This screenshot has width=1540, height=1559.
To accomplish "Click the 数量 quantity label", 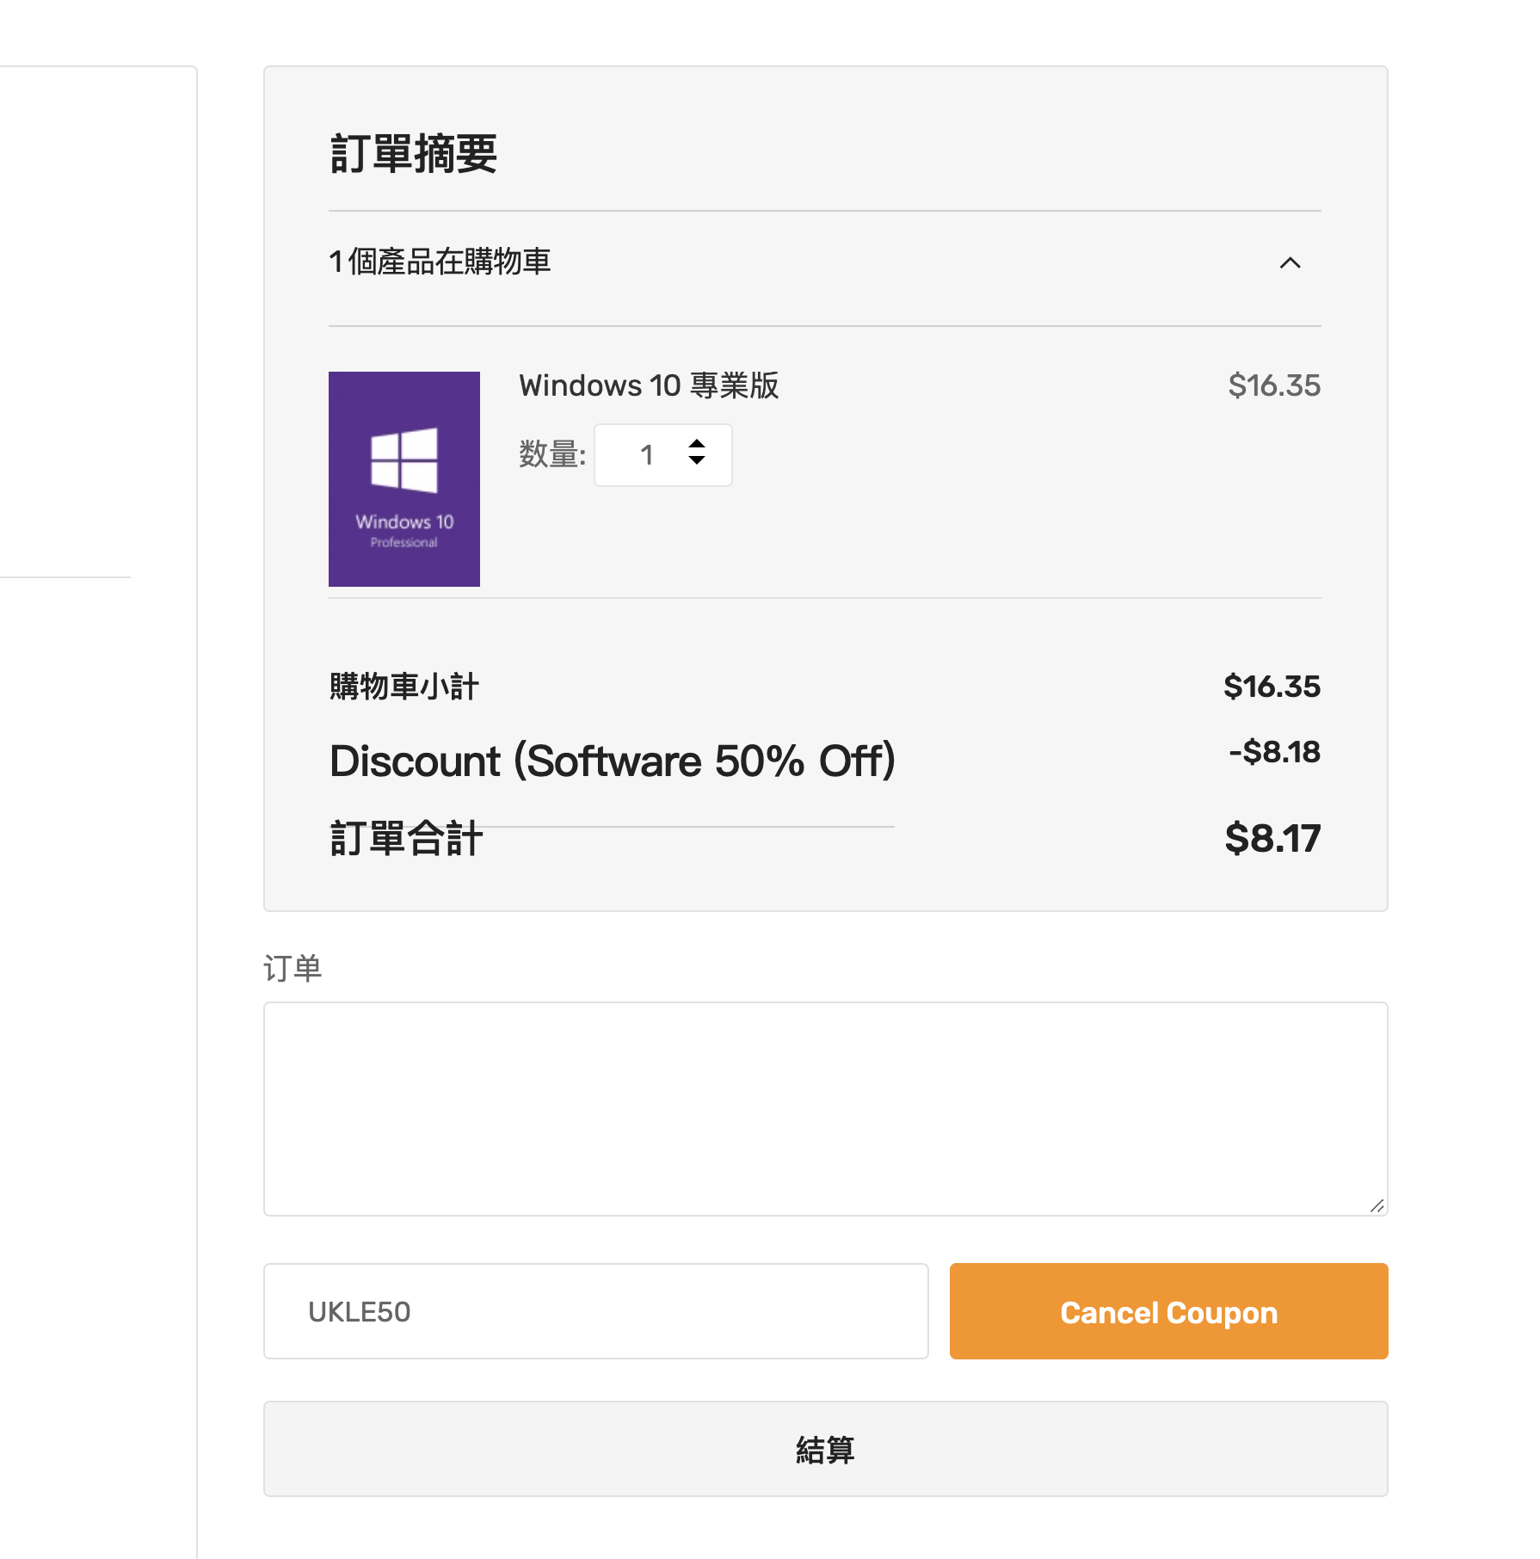I will click(551, 454).
